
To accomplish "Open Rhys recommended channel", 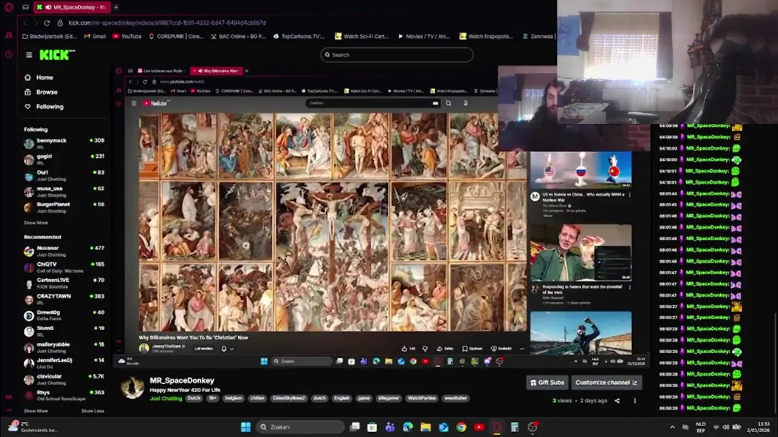I will 64,395.
